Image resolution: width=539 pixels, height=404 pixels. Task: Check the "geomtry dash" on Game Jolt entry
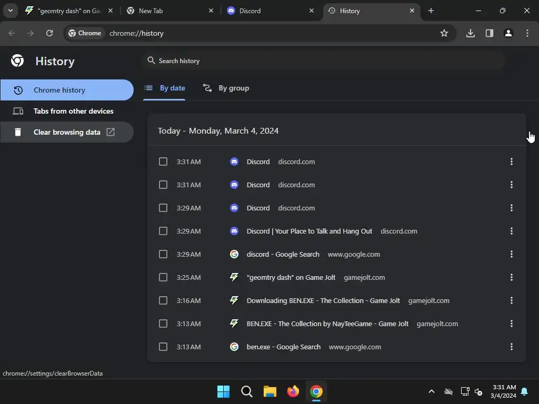(x=163, y=277)
